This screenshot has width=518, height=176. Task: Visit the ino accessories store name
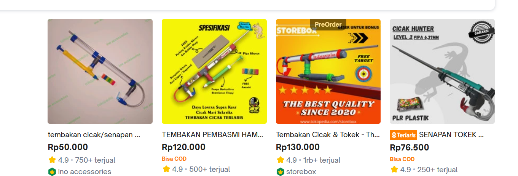coord(85,172)
